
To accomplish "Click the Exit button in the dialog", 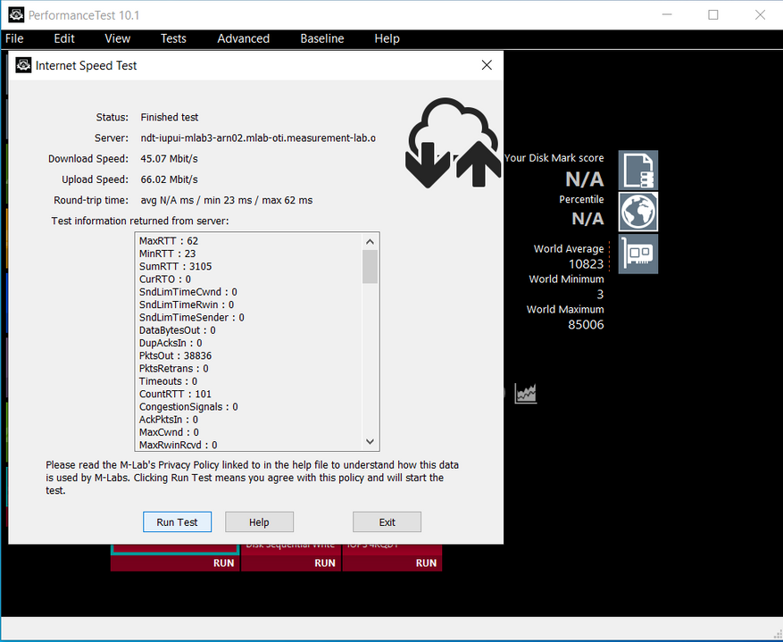I will 387,522.
